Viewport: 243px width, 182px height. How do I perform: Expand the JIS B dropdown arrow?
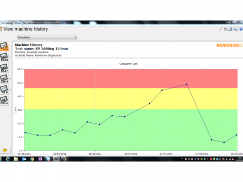10,89
